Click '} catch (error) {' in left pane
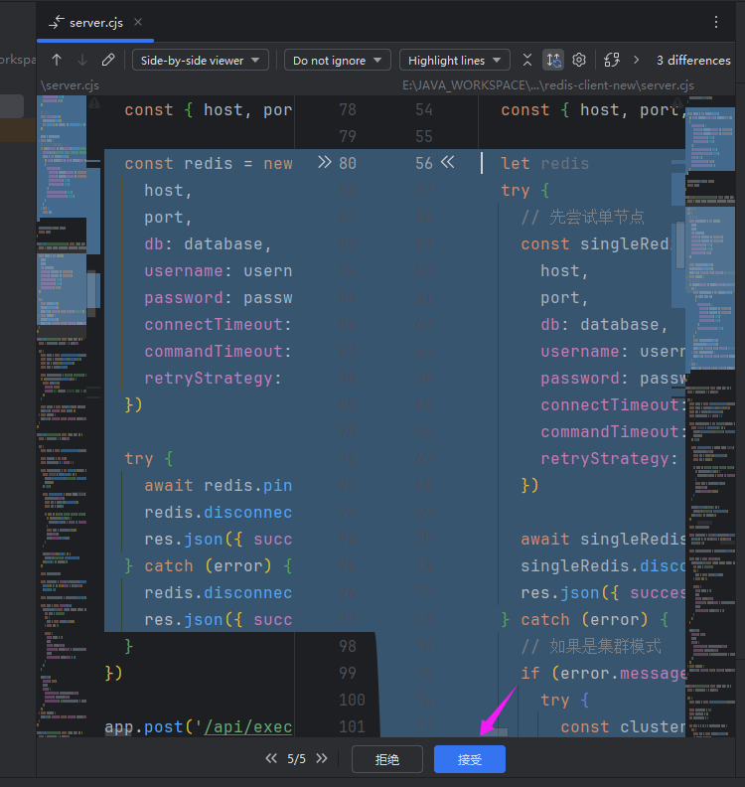Viewport: 745px width, 787px height. click(x=209, y=565)
